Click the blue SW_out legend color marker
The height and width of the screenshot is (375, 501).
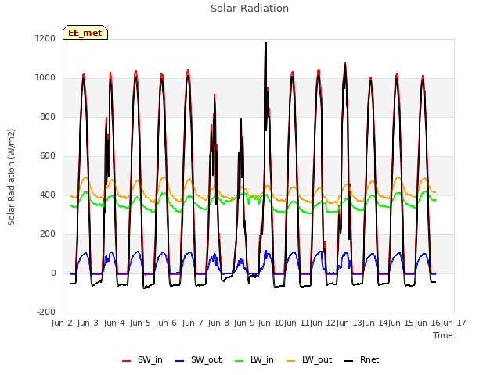(180, 361)
